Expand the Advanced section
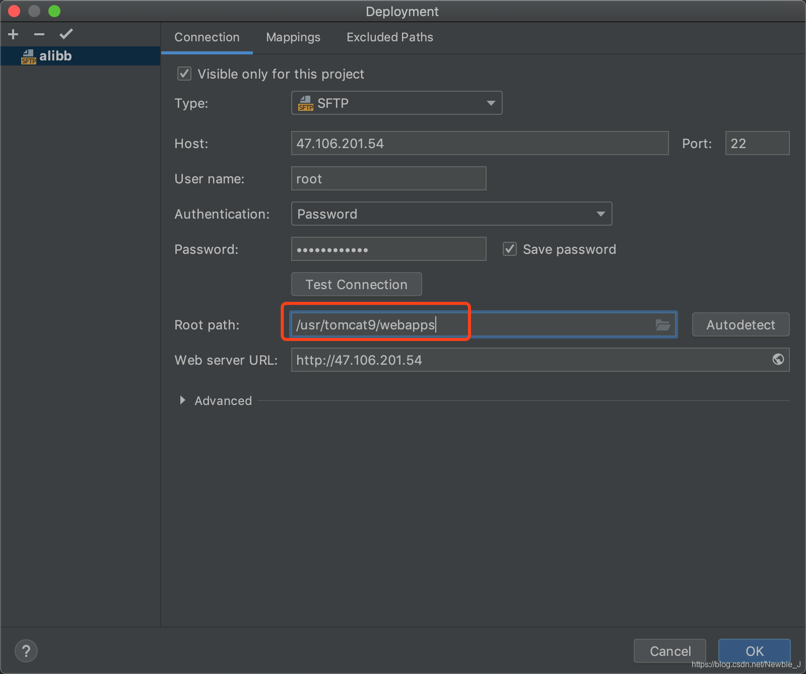 [182, 400]
